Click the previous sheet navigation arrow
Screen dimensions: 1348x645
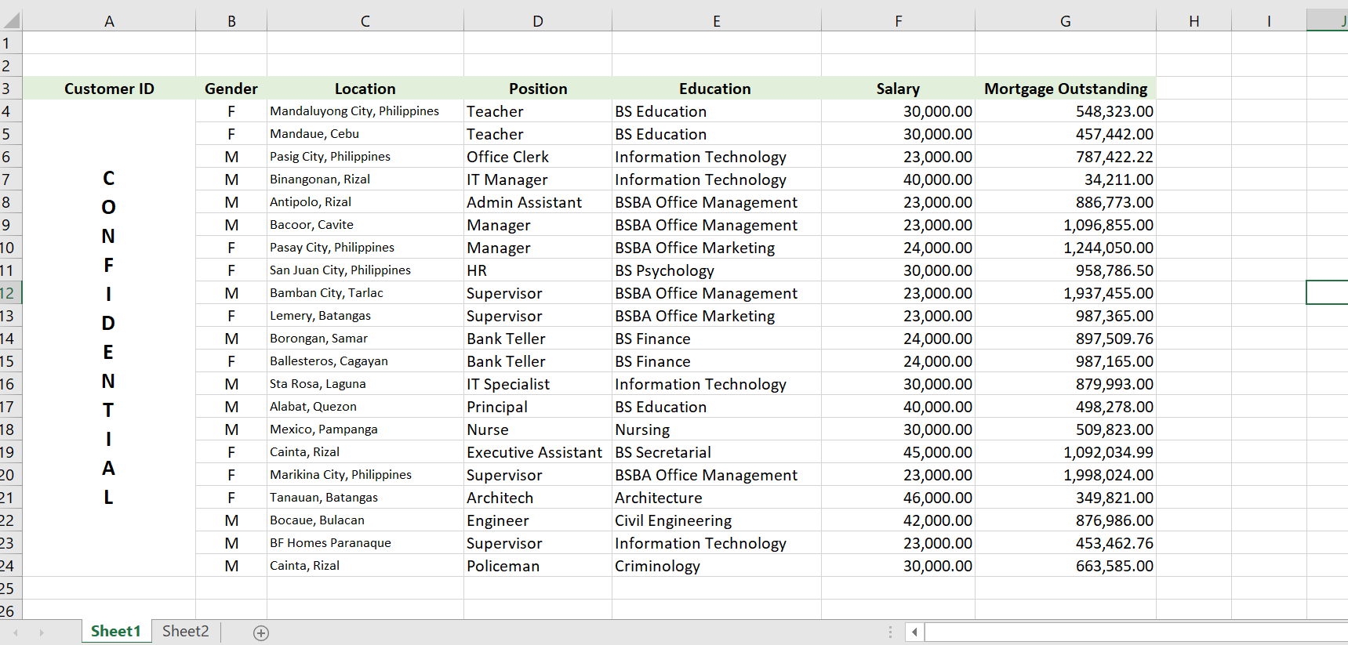[16, 632]
